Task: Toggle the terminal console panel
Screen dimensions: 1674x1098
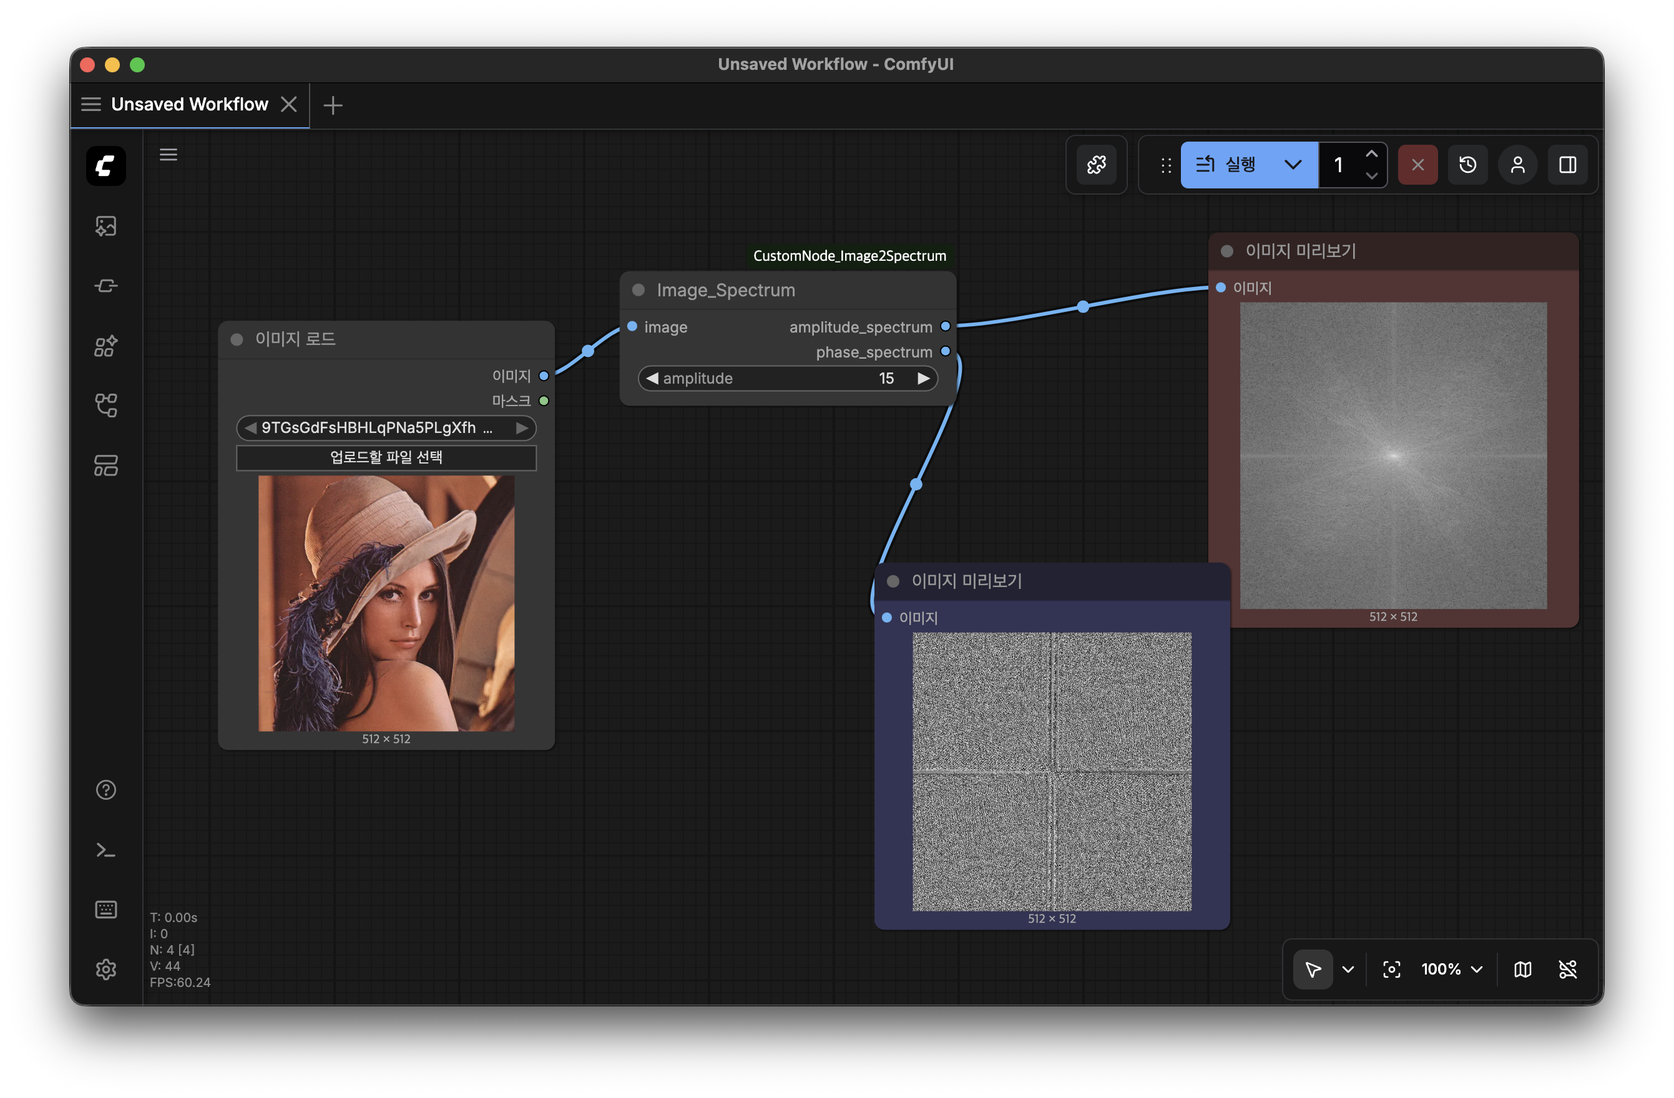Action: (105, 850)
